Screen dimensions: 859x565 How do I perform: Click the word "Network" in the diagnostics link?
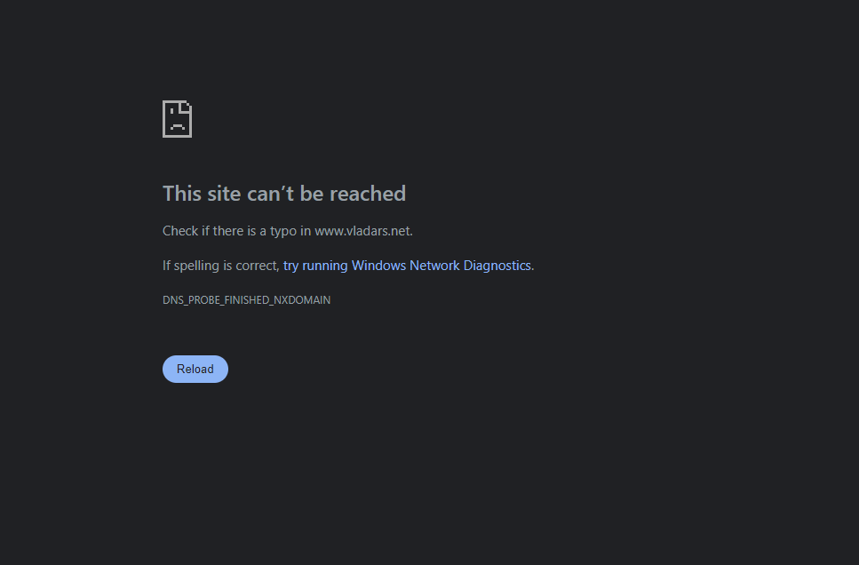click(x=434, y=266)
